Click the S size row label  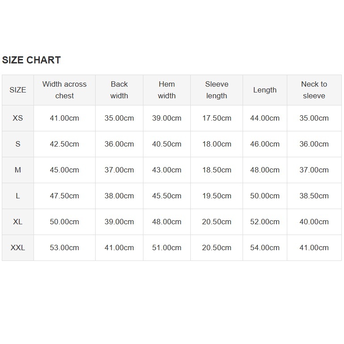[18, 144]
